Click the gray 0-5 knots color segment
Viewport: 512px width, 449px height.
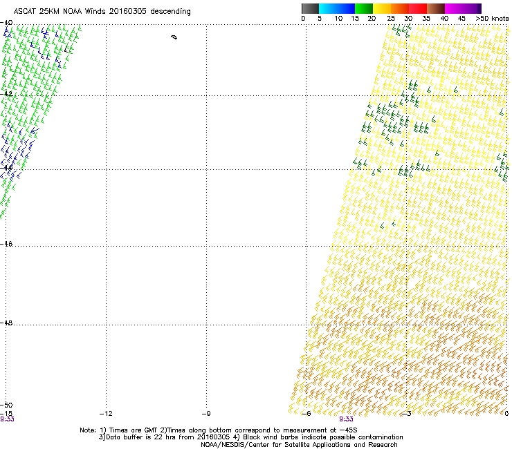(310, 8)
